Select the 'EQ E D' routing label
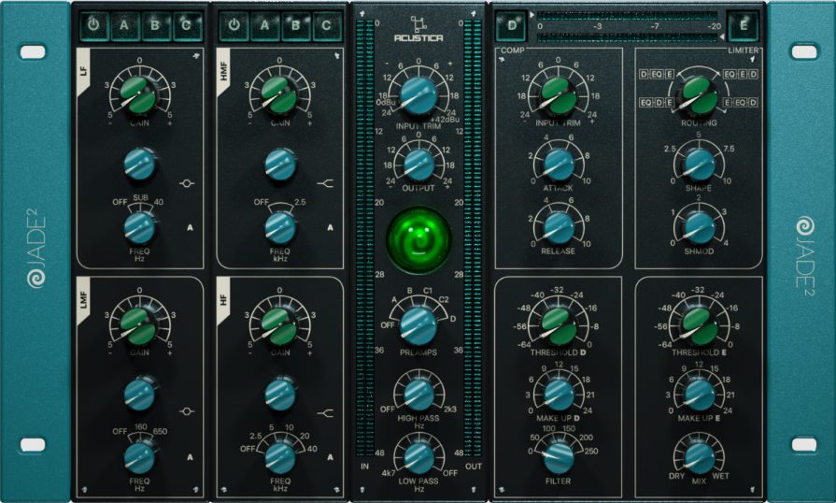This screenshot has width=836, height=503. (x=741, y=74)
